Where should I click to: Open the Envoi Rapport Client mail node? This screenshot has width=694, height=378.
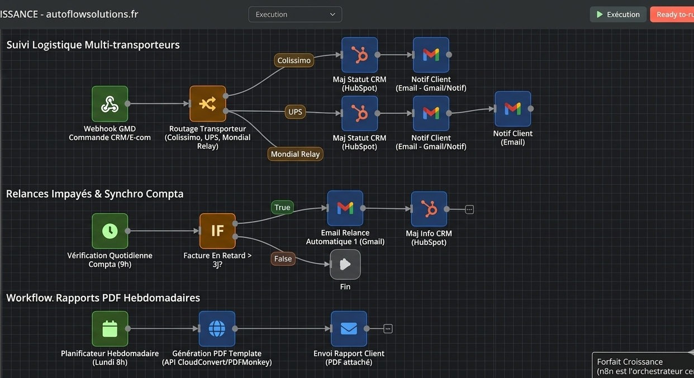tap(349, 329)
